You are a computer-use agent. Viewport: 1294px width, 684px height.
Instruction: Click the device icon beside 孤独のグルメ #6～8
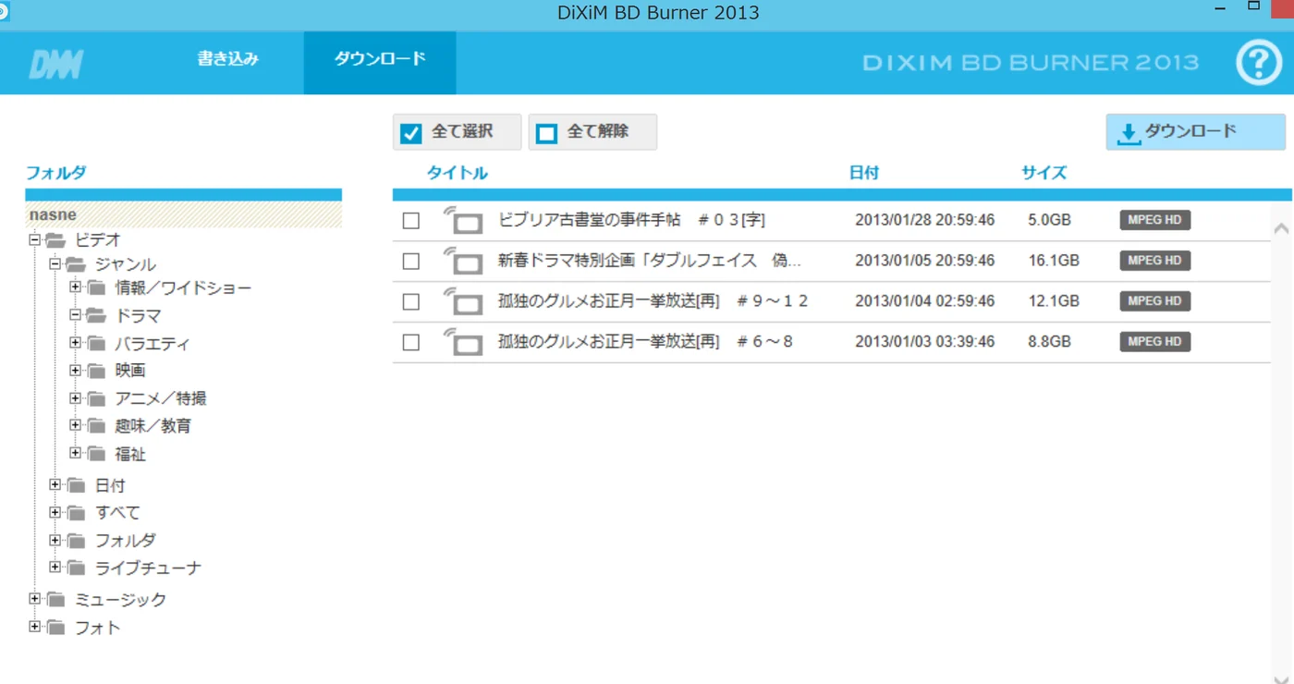pyautogui.click(x=463, y=343)
